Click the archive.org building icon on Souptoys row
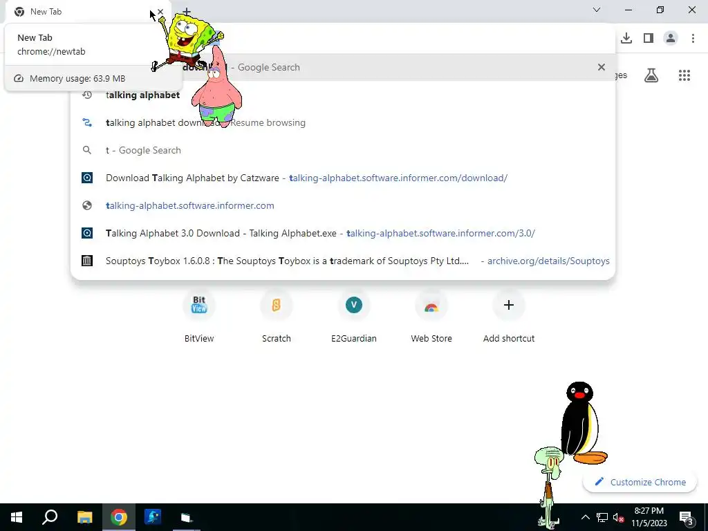This screenshot has width=708, height=531. 87,261
